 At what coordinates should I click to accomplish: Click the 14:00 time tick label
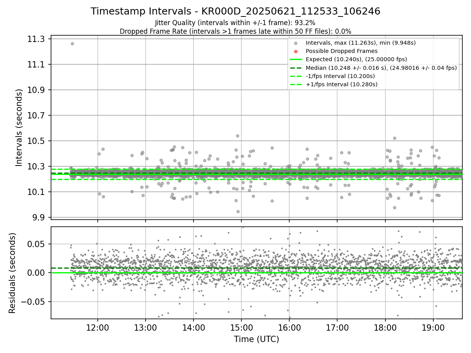[194, 327]
